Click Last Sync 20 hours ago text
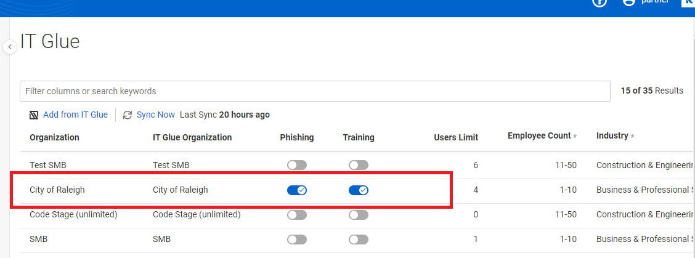The width and height of the screenshot is (695, 258). tap(225, 115)
